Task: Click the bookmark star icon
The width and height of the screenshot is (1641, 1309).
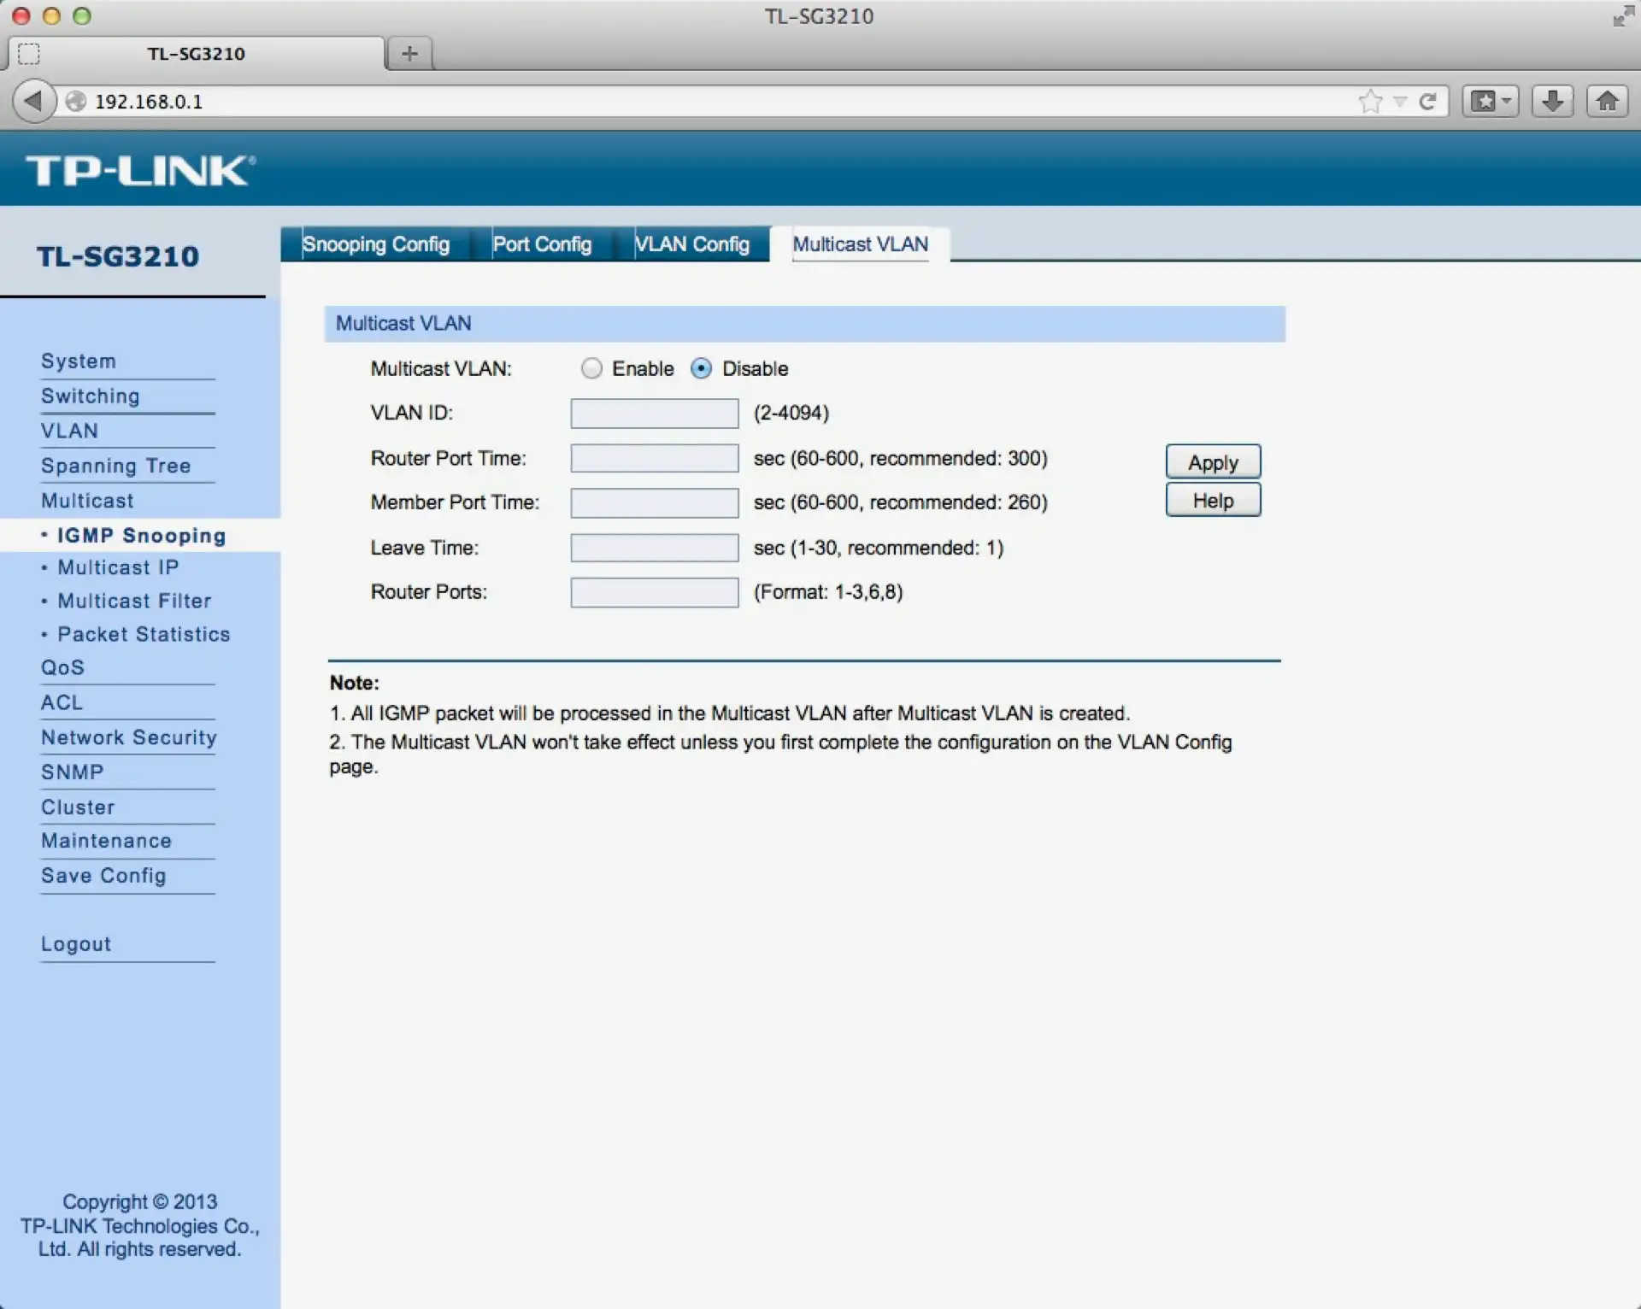Action: (1370, 102)
